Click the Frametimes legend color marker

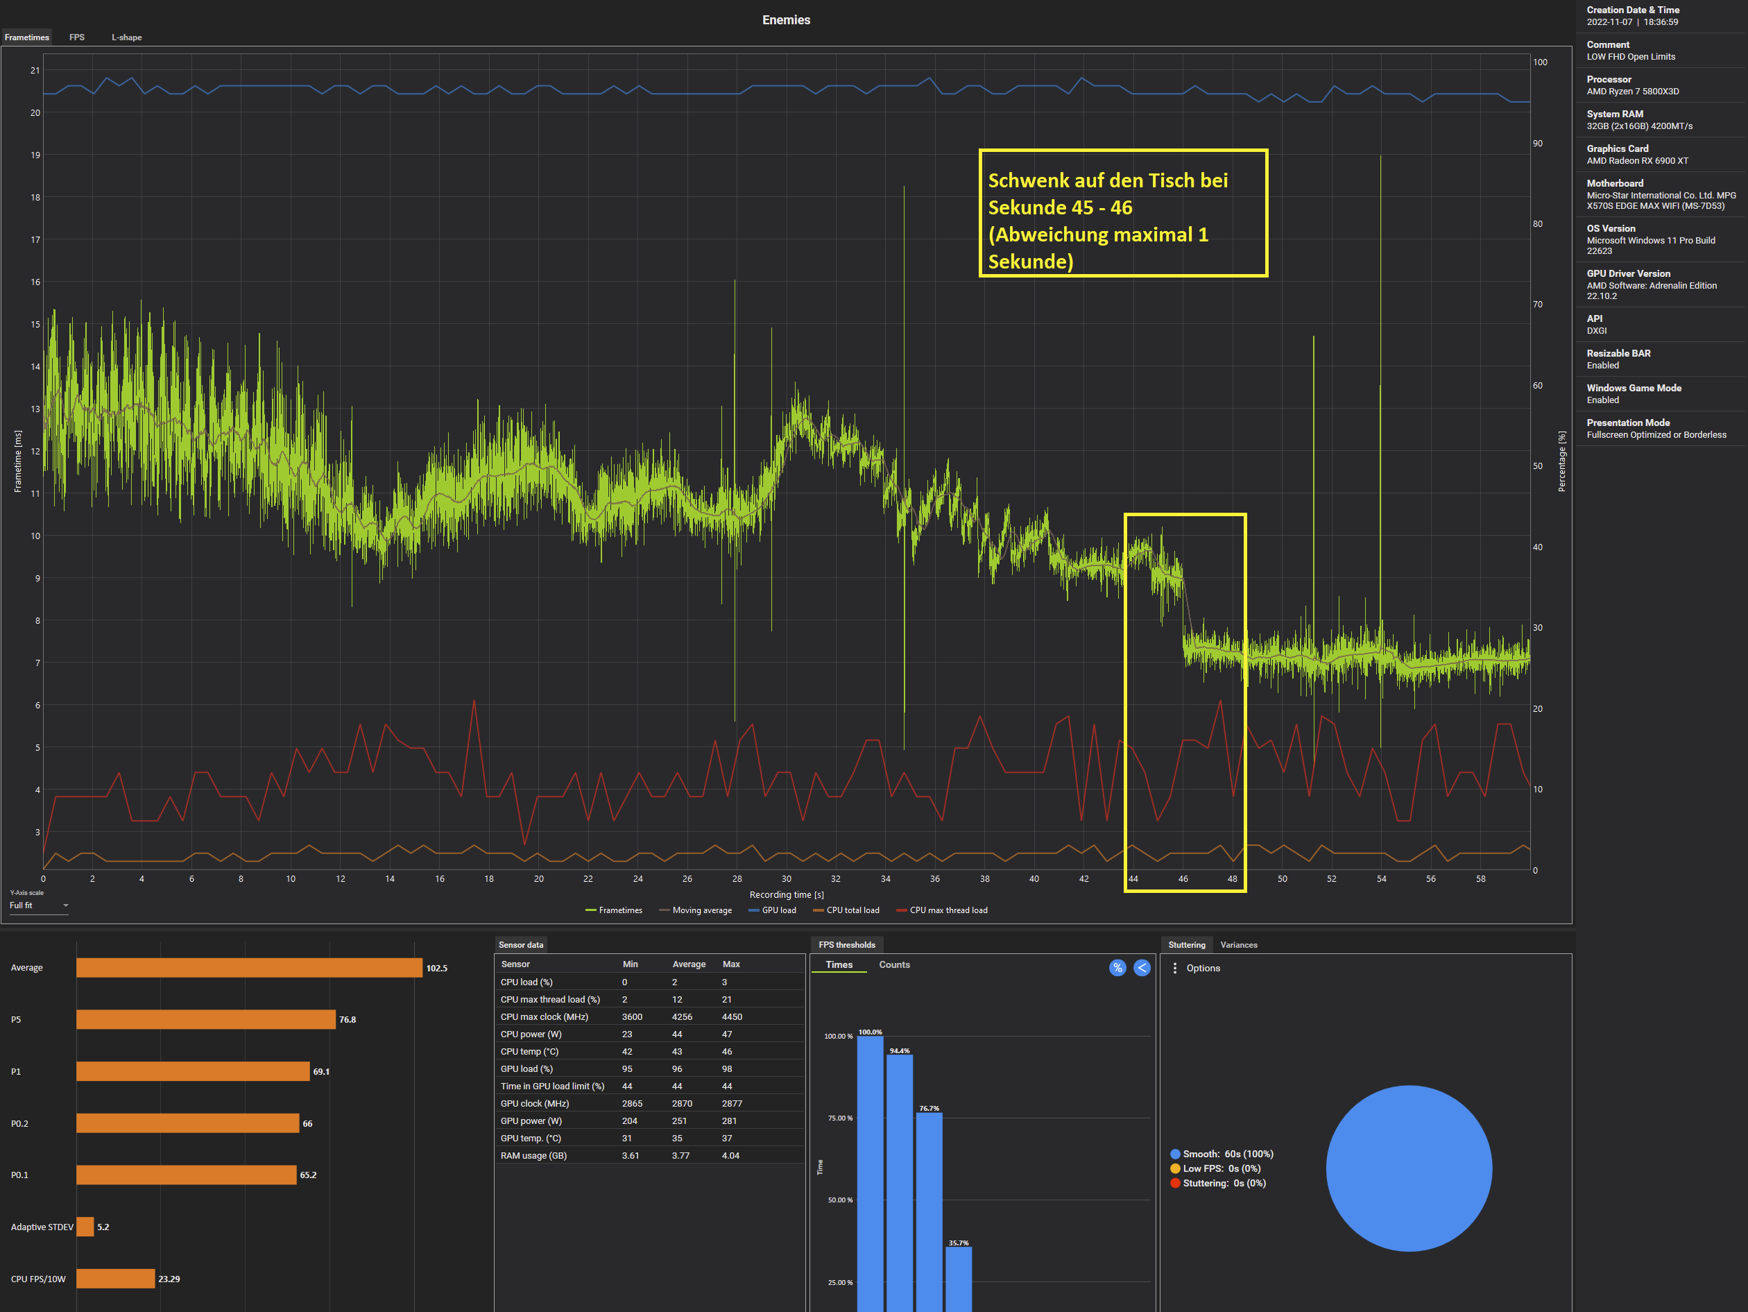(590, 910)
